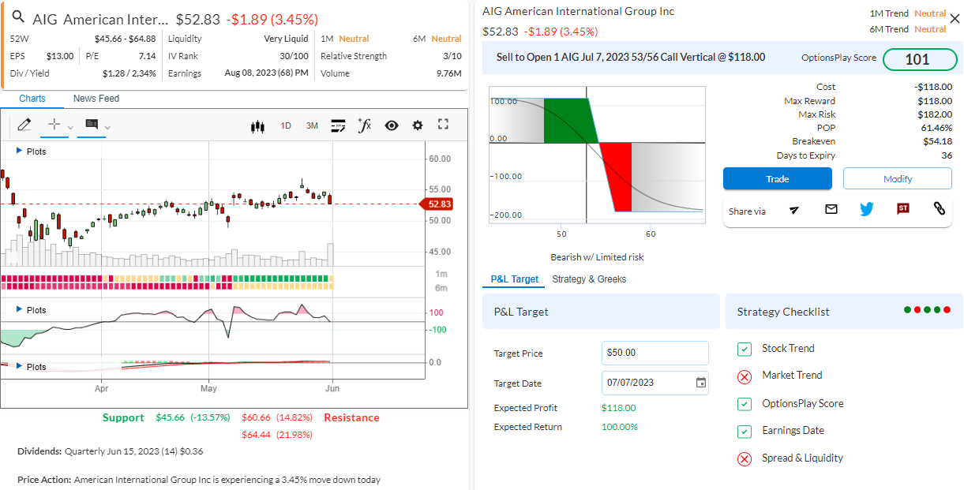Viewport: 964px width, 490px height.
Task: Select the pencil drawing tool
Action: (x=24, y=125)
